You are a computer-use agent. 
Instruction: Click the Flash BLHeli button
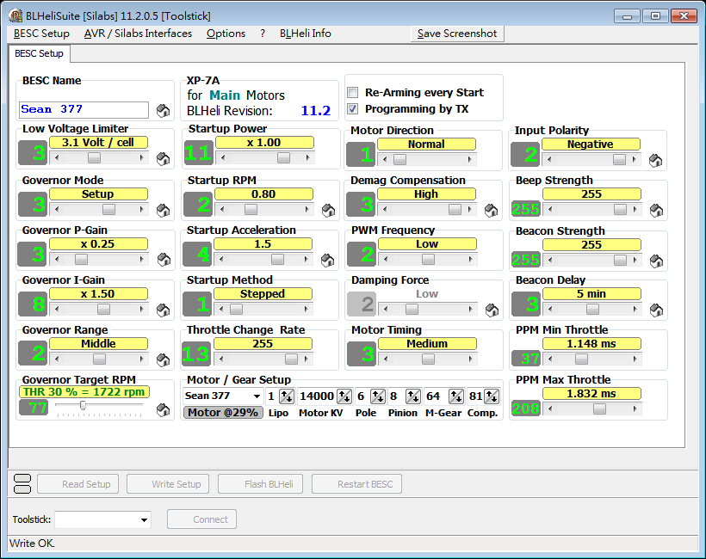click(260, 484)
